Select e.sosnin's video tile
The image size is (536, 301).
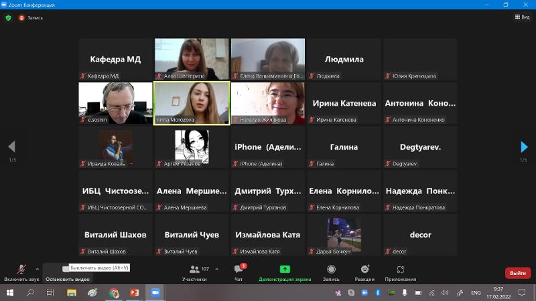(x=115, y=103)
